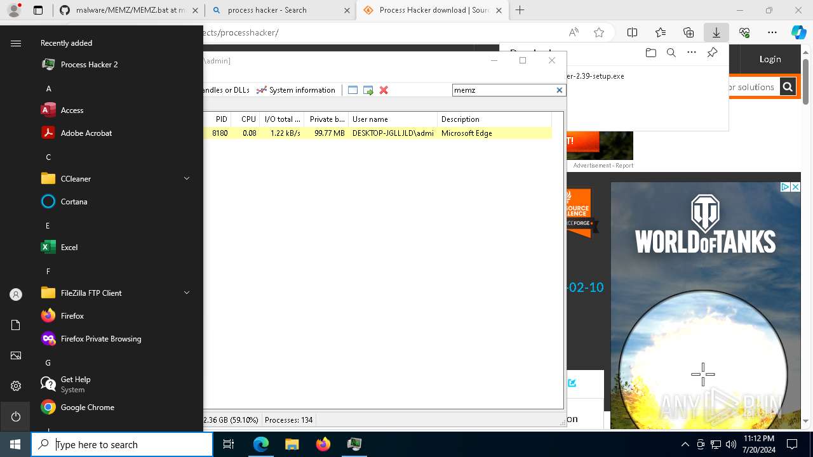Open Edge tab actions menu
Viewport: 813px width, 457px height.
38,10
